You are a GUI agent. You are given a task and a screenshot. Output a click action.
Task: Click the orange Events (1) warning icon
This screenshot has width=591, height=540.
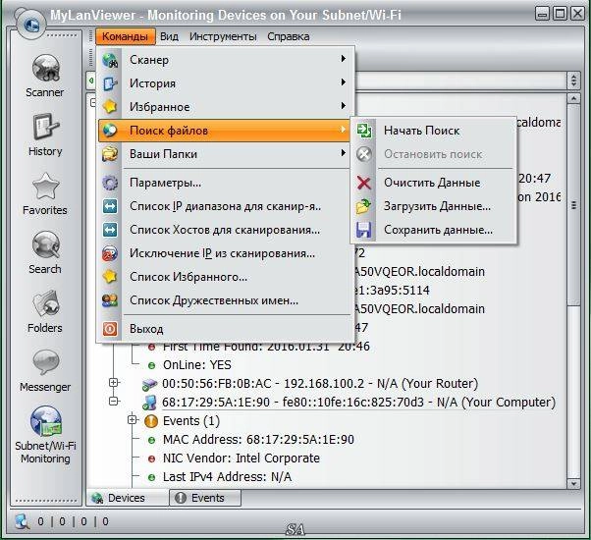pos(151,421)
